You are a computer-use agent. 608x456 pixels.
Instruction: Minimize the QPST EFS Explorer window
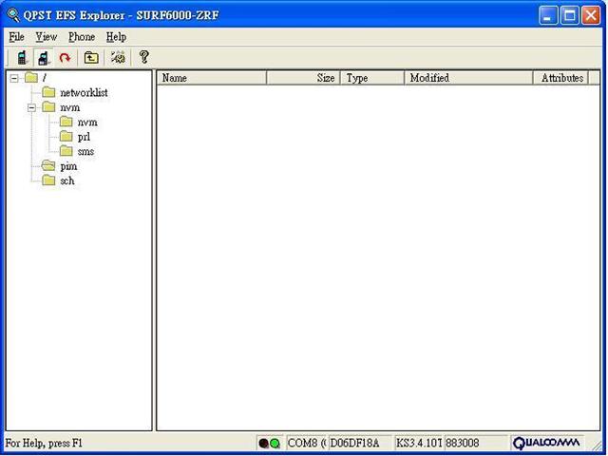(548, 15)
